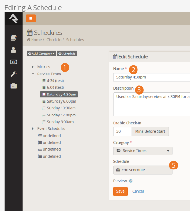Open the person icon in left sidebar
This screenshot has height=211, width=190.
[x=13, y=50]
